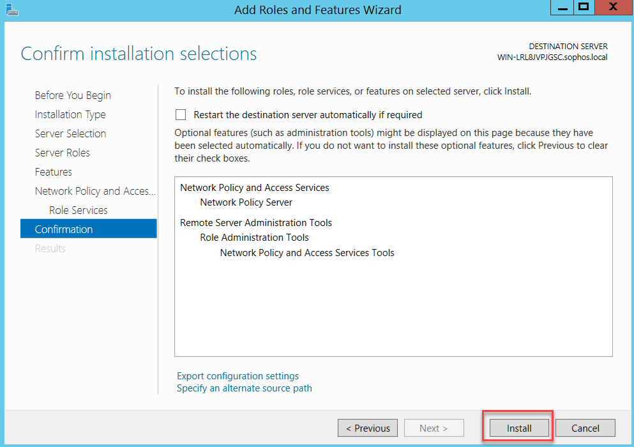Open Specify an alternate source path
This screenshot has height=447, width=634.
pos(245,388)
